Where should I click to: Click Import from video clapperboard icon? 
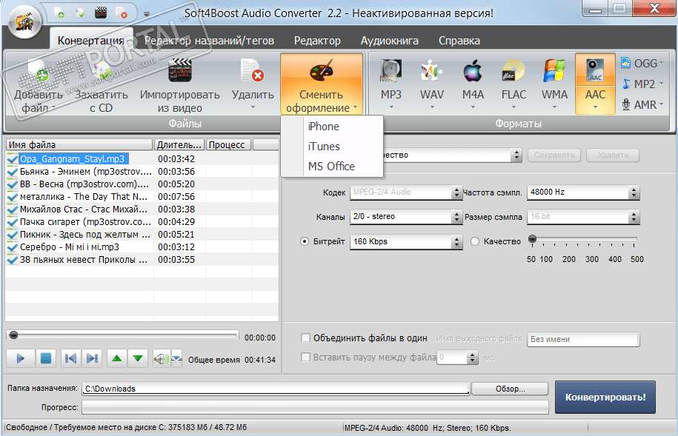(180, 70)
